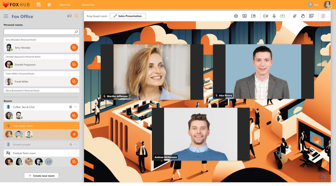Join Terry Morales's Personal Room via its orange icon

coord(74,47)
